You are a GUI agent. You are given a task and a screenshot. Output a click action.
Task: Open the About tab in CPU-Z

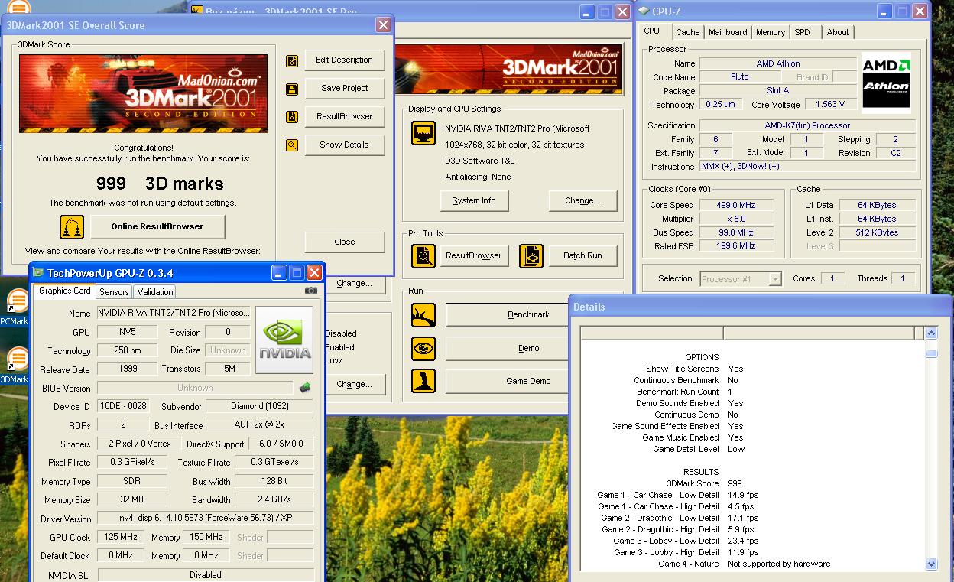tap(838, 32)
